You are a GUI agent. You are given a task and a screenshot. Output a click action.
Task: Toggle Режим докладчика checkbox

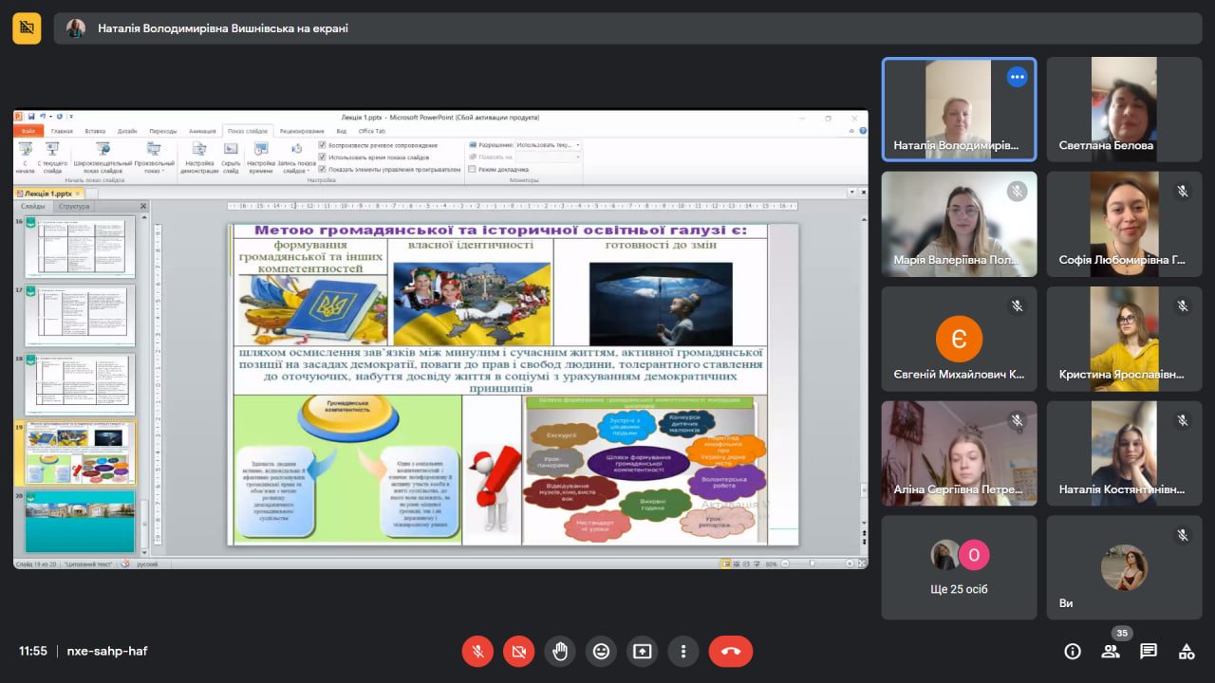point(473,169)
